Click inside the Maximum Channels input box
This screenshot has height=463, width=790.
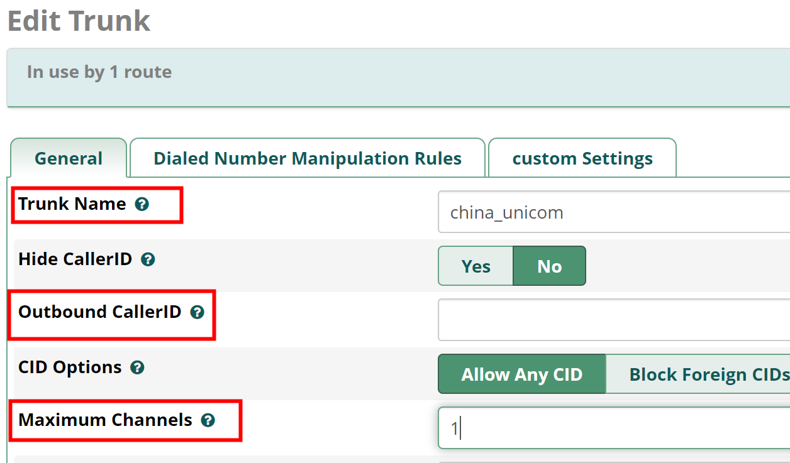(614, 428)
